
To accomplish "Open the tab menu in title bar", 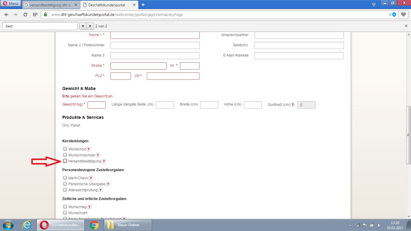I will point(374,5).
